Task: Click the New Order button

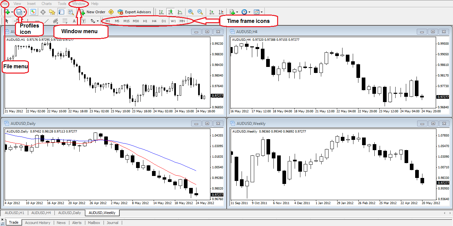Action: coord(92,12)
